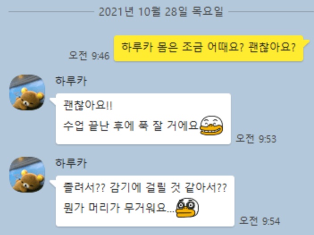
Task: Click the sender name 하루카 above second reply
Action: point(71,163)
